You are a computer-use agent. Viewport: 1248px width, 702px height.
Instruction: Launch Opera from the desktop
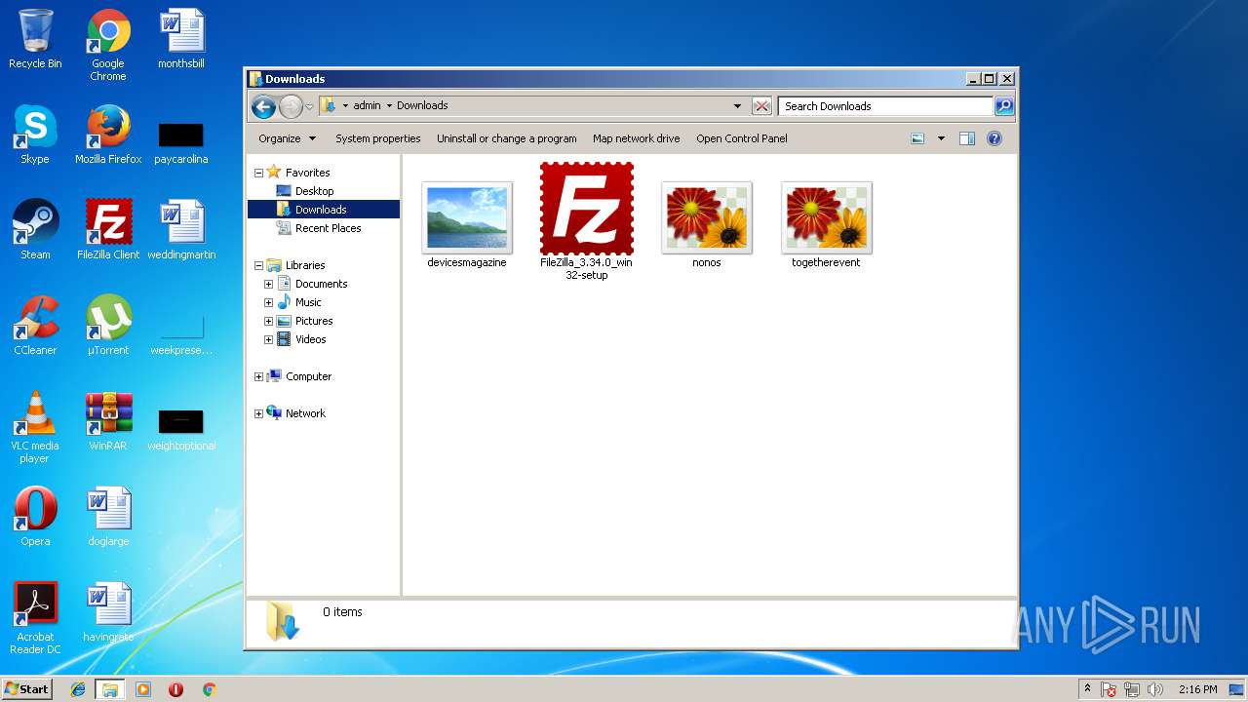tap(35, 517)
